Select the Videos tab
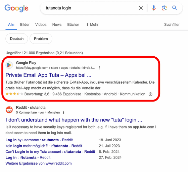Screen dimensions: 188x172 pos(41,25)
